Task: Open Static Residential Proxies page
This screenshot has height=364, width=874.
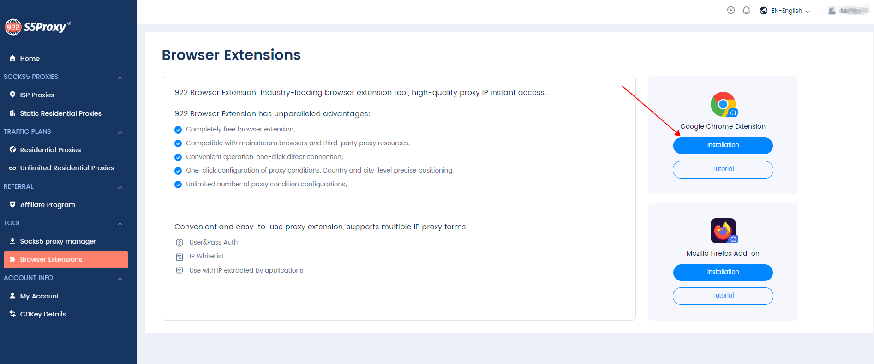Action: tap(60, 113)
